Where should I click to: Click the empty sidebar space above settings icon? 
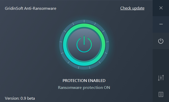161,61
